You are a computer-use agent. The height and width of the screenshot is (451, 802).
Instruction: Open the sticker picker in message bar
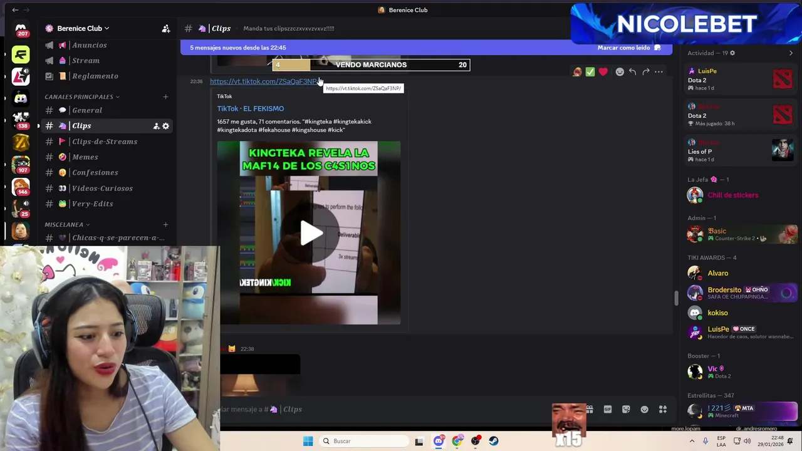pyautogui.click(x=626, y=409)
